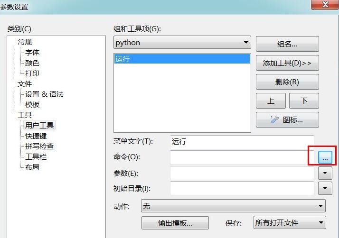Open the python group dropdown
The width and height of the screenshot is (339, 238).
(x=182, y=42)
